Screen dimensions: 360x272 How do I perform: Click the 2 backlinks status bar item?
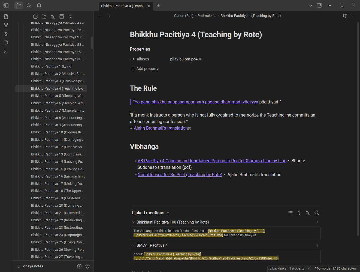tap(278, 268)
